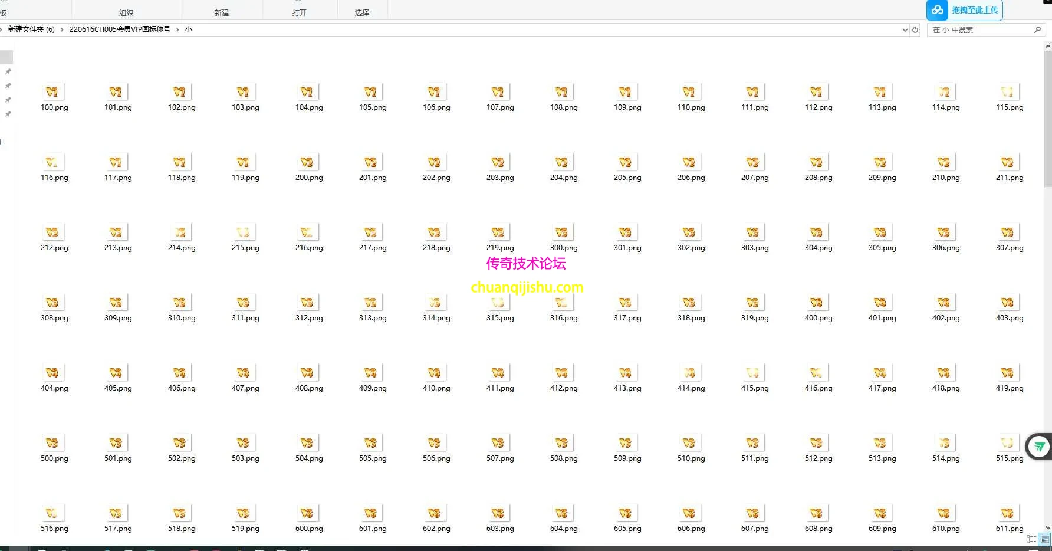The image size is (1052, 551).
Task: Select the 311.png file icon
Action: (x=245, y=303)
